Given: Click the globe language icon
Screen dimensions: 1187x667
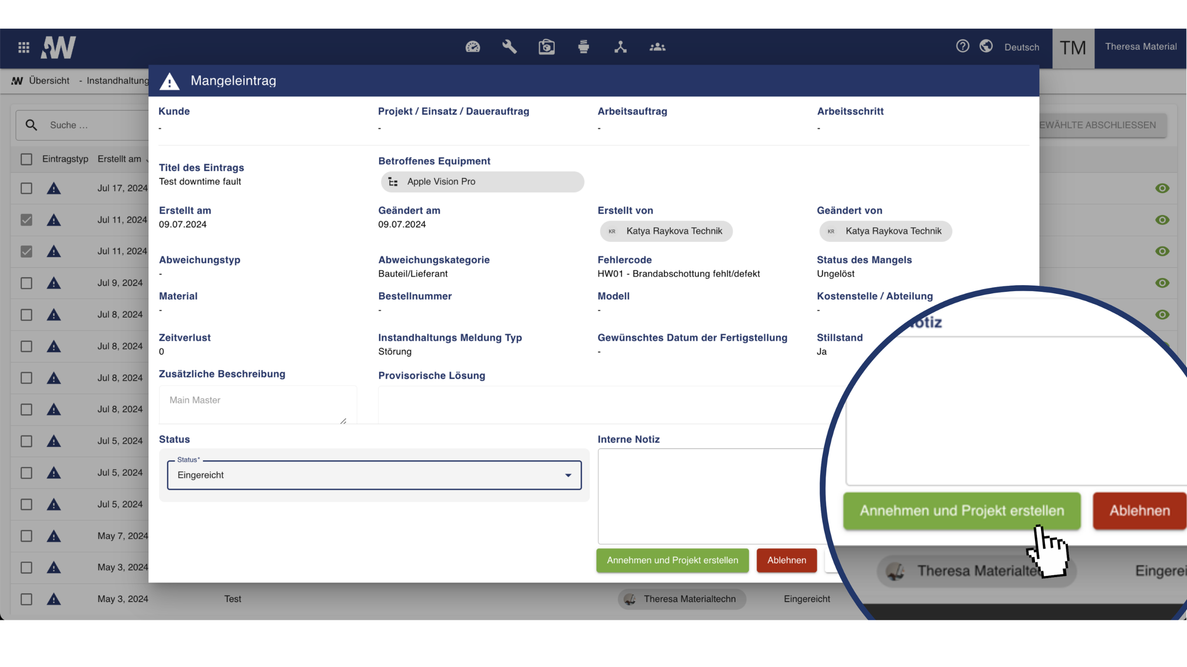Looking at the screenshot, I should click(x=986, y=46).
